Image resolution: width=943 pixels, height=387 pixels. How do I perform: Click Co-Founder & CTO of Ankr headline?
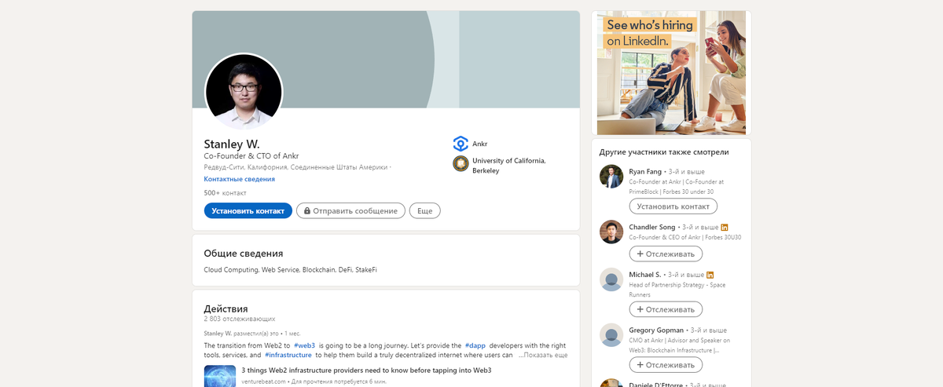tap(251, 156)
